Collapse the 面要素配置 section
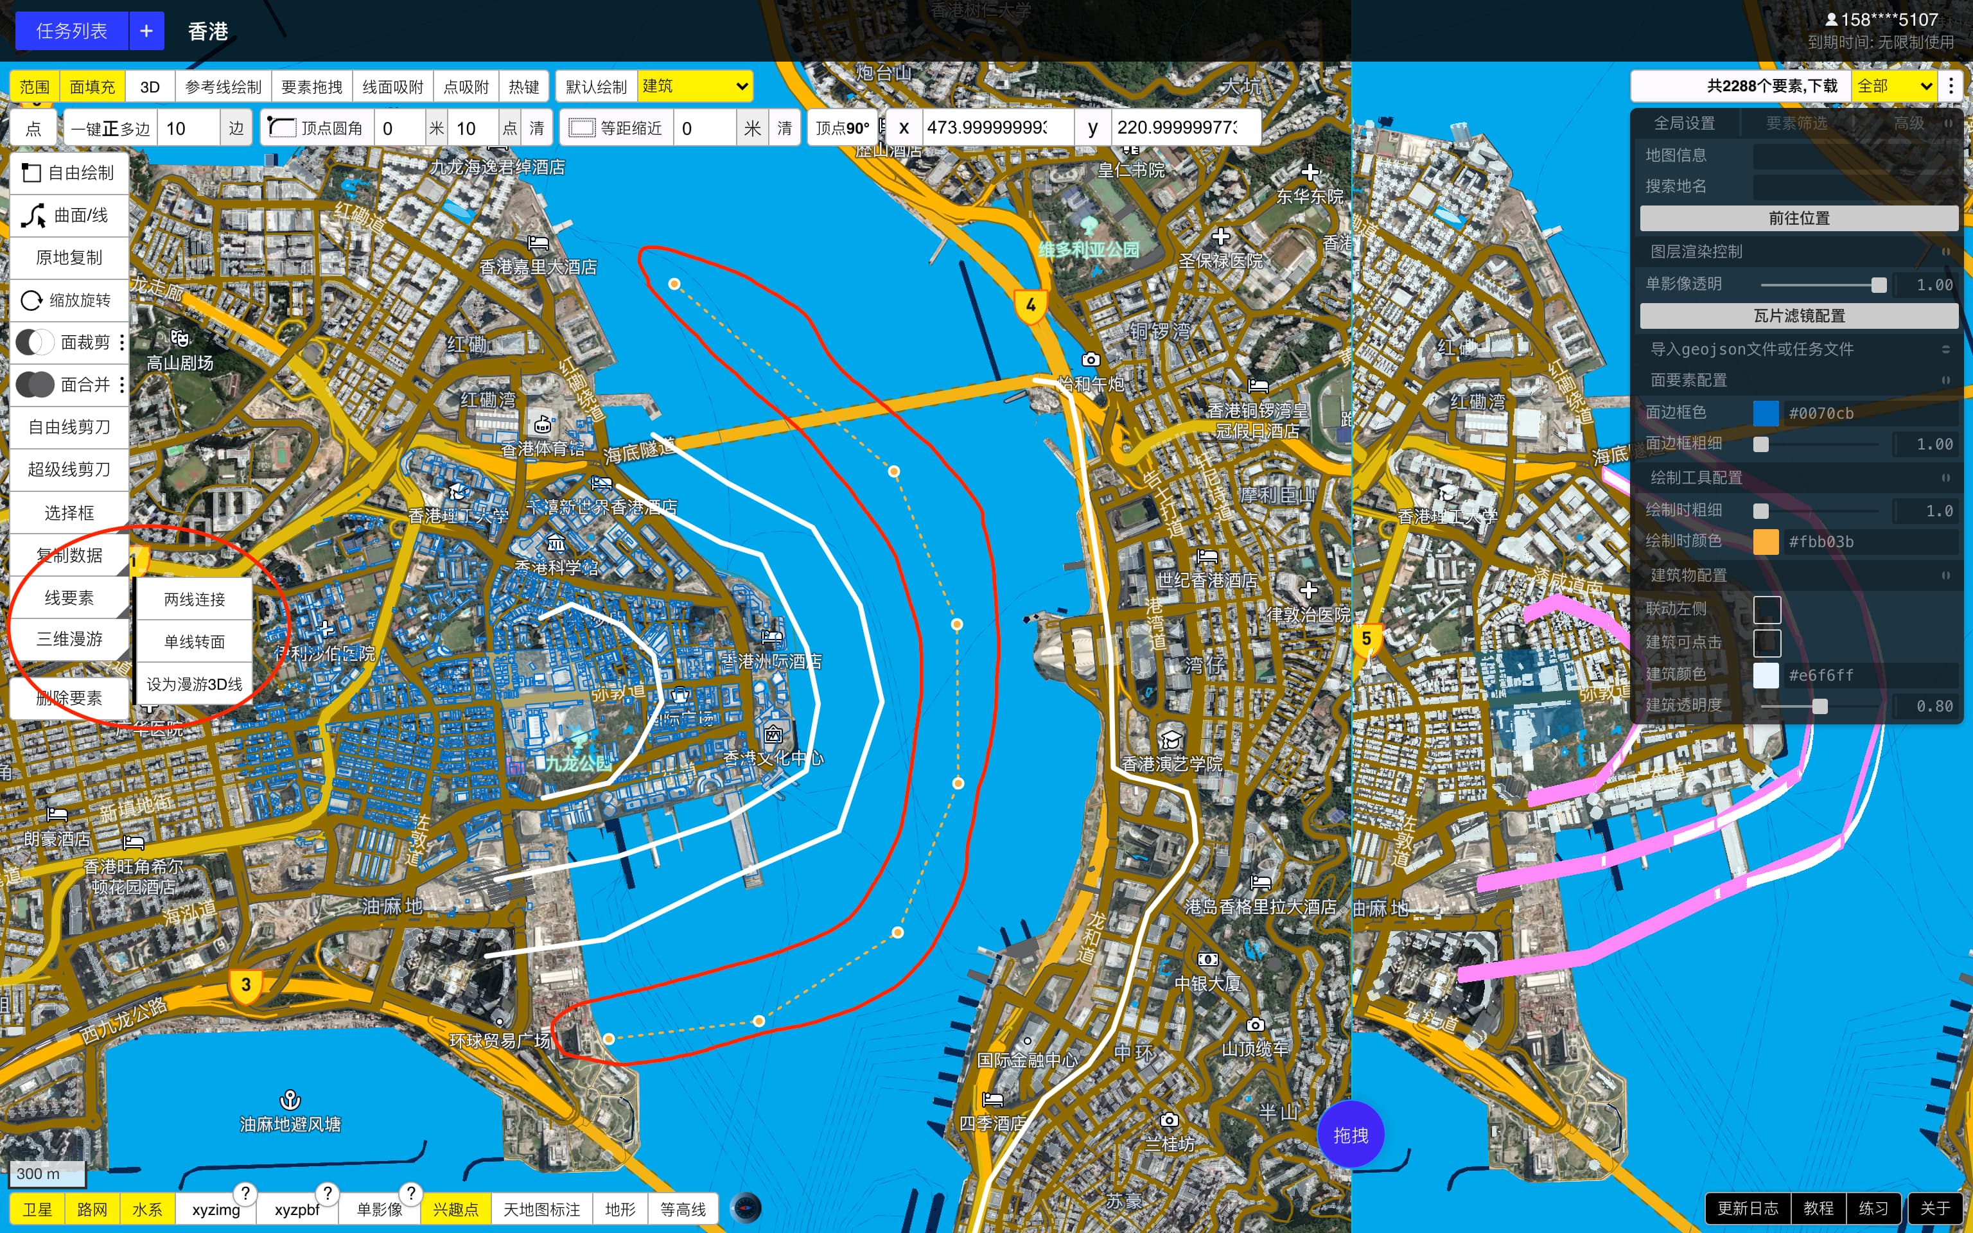This screenshot has width=1973, height=1233. (1946, 380)
